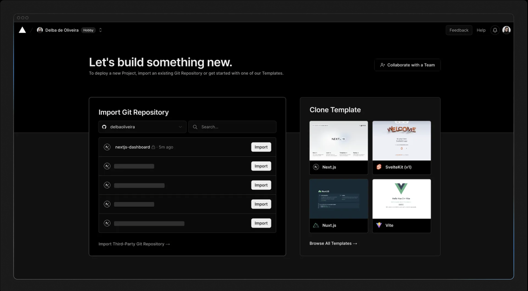Click the Delba de Oliveira account name
The height and width of the screenshot is (291, 528).
click(x=62, y=30)
